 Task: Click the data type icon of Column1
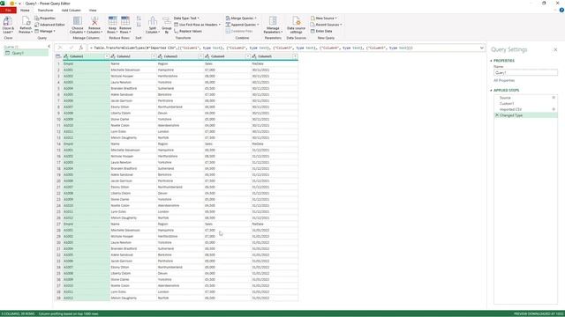point(66,56)
